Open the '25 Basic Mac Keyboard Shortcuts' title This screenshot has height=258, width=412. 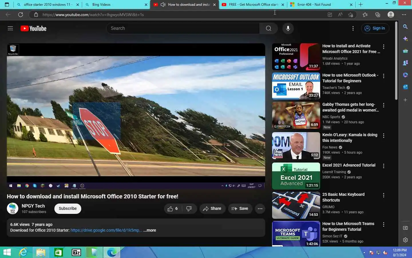click(x=343, y=197)
